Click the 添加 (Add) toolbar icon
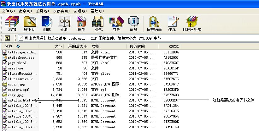 click(12, 24)
